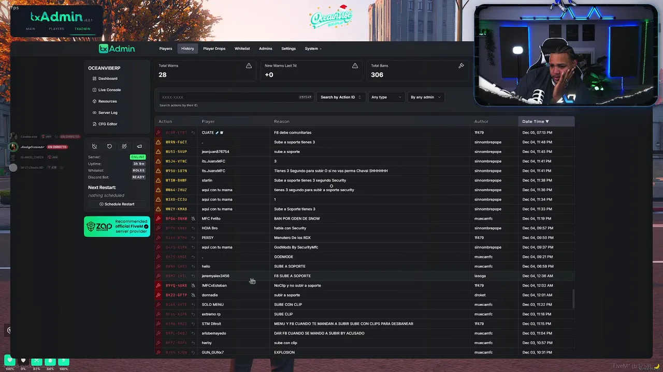Screen dimensions: 663x372
Task: Click author 'lasoga' in the table
Action: point(480,276)
